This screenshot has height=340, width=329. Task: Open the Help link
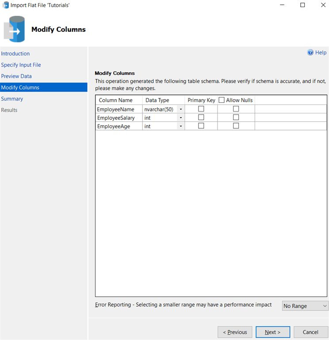click(321, 53)
